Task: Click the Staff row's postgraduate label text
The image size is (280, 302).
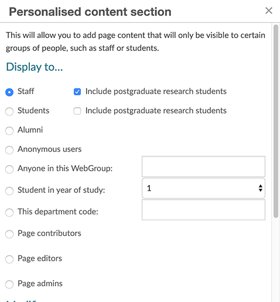Action: click(156, 91)
